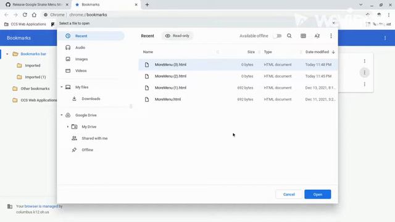Click the Cancel button

289,194
